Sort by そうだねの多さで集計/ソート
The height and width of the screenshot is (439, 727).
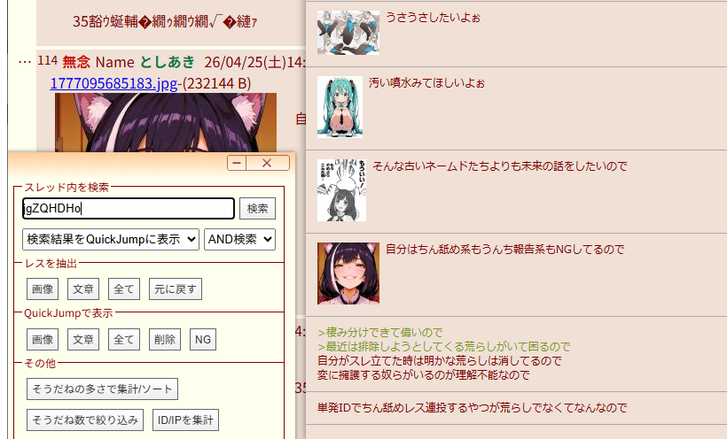pos(103,389)
